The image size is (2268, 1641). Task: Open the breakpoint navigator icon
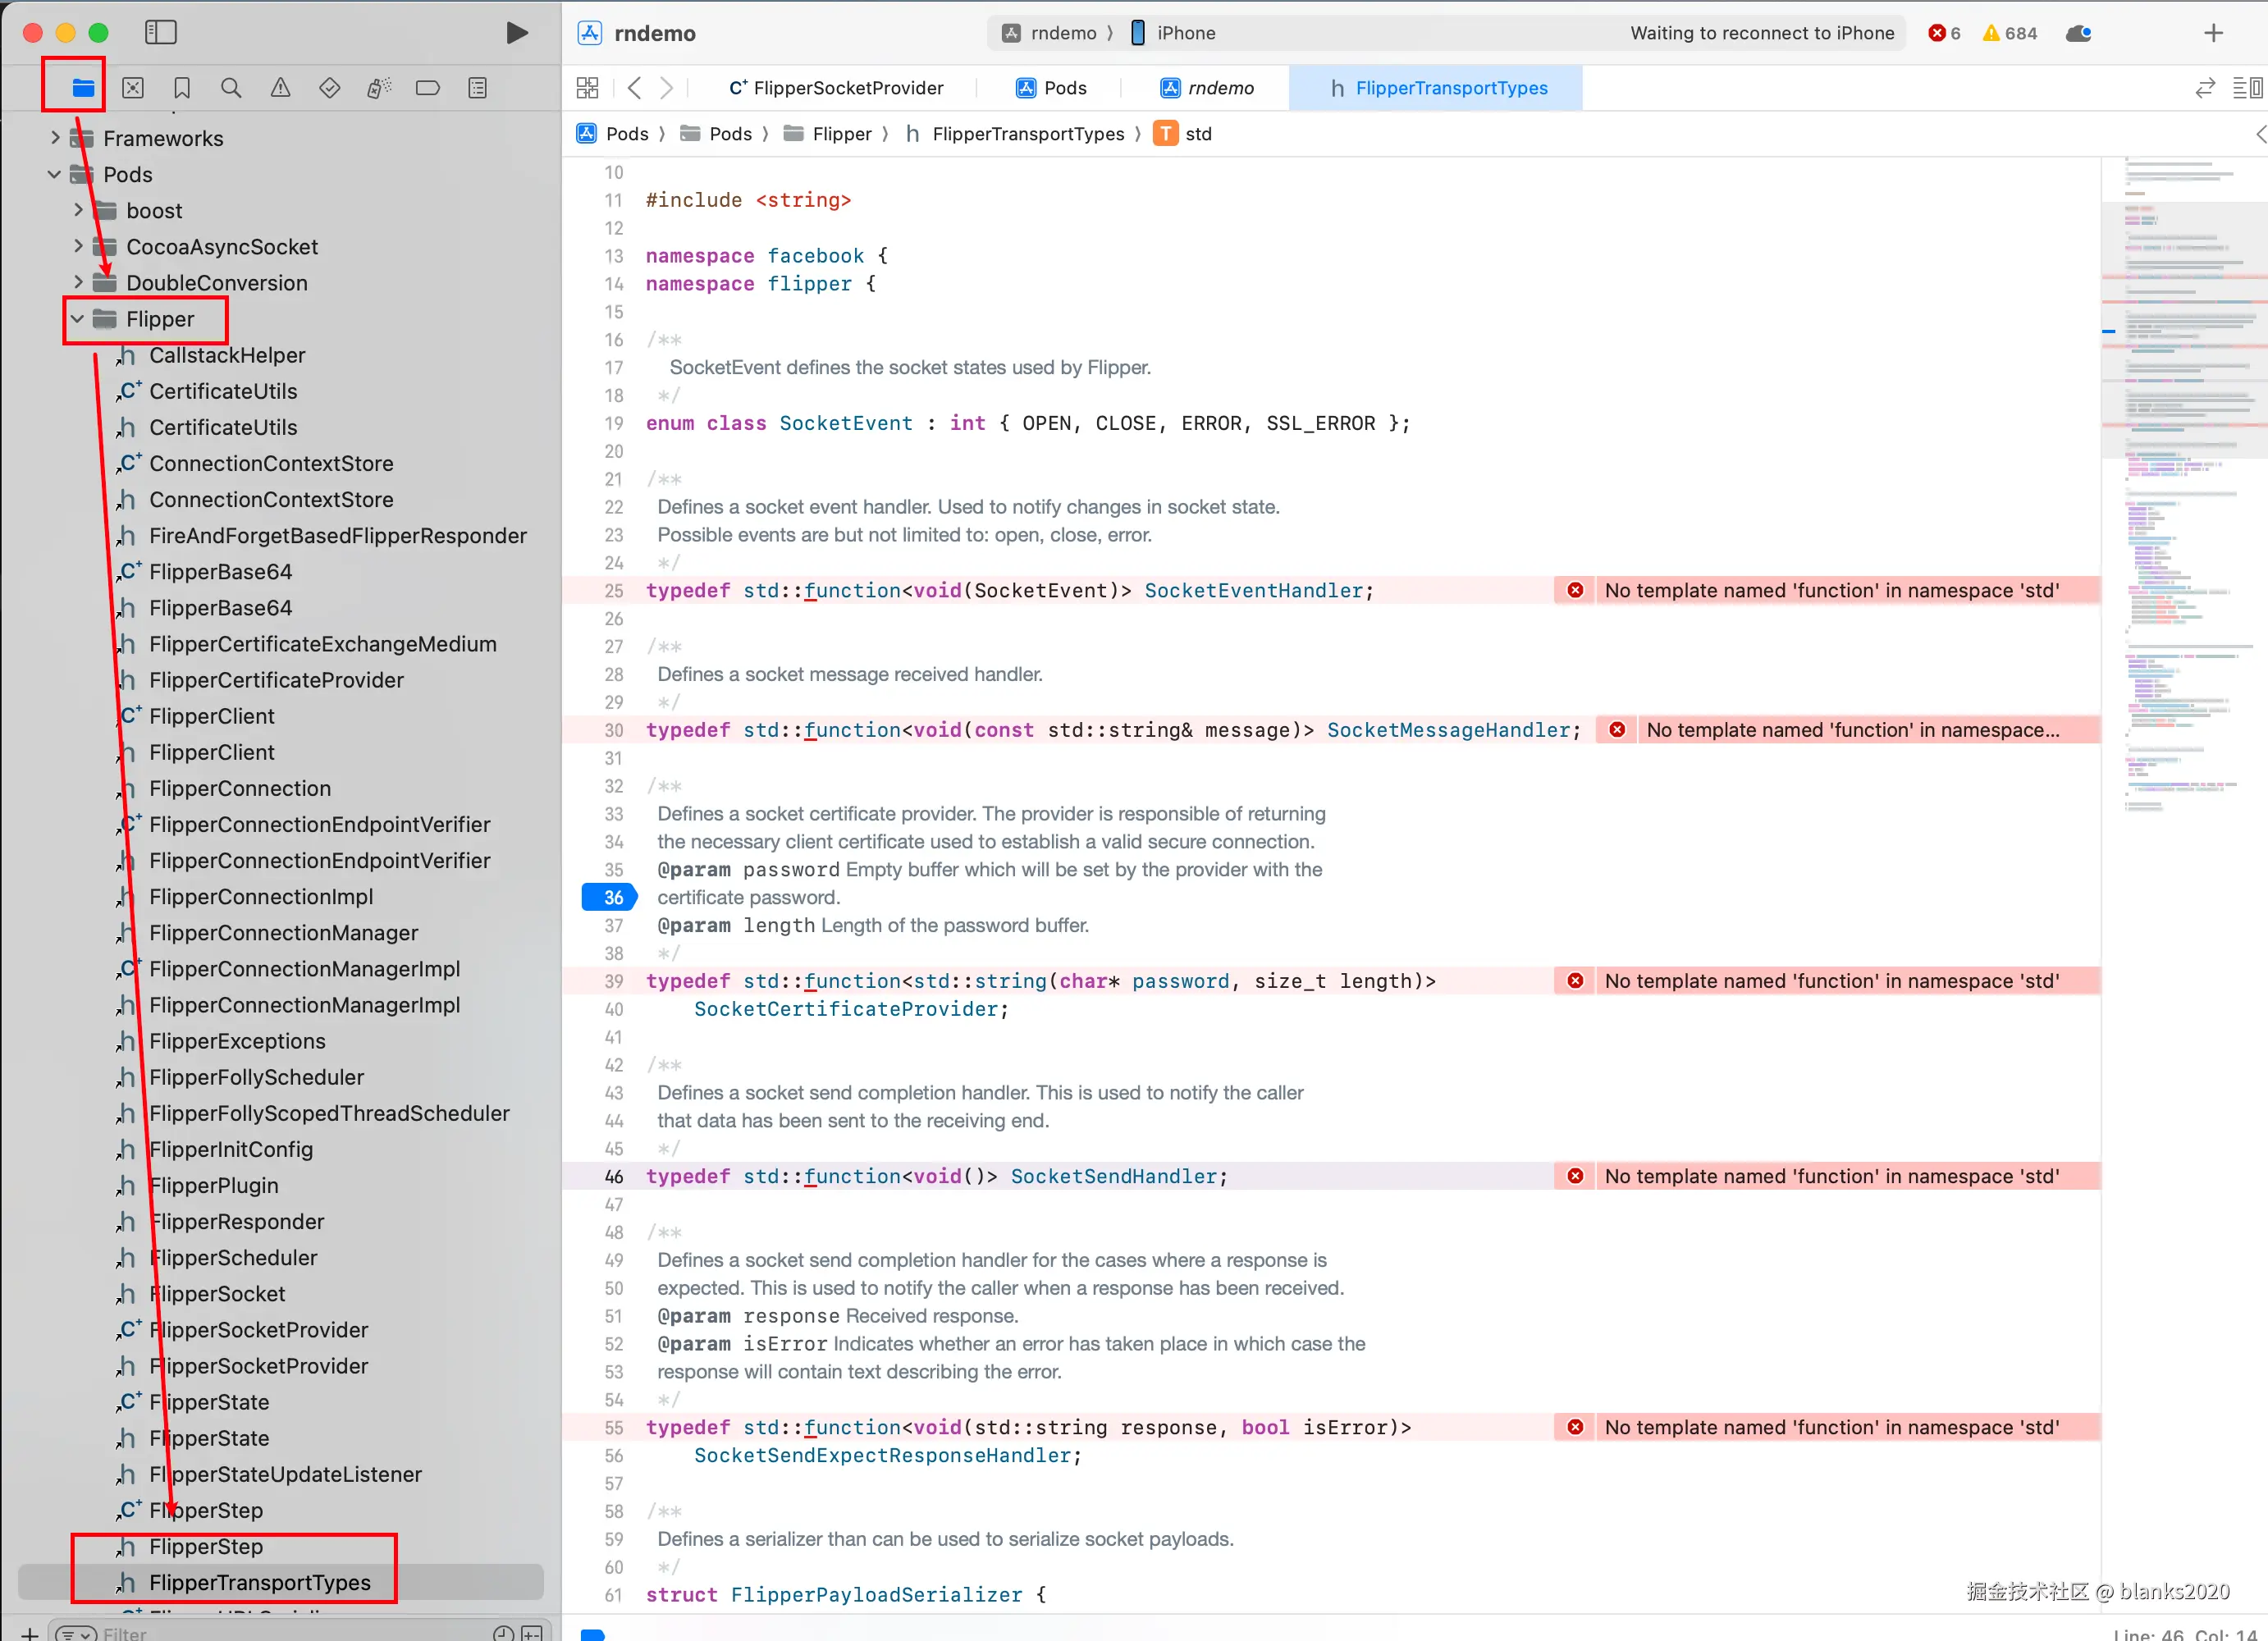click(428, 88)
